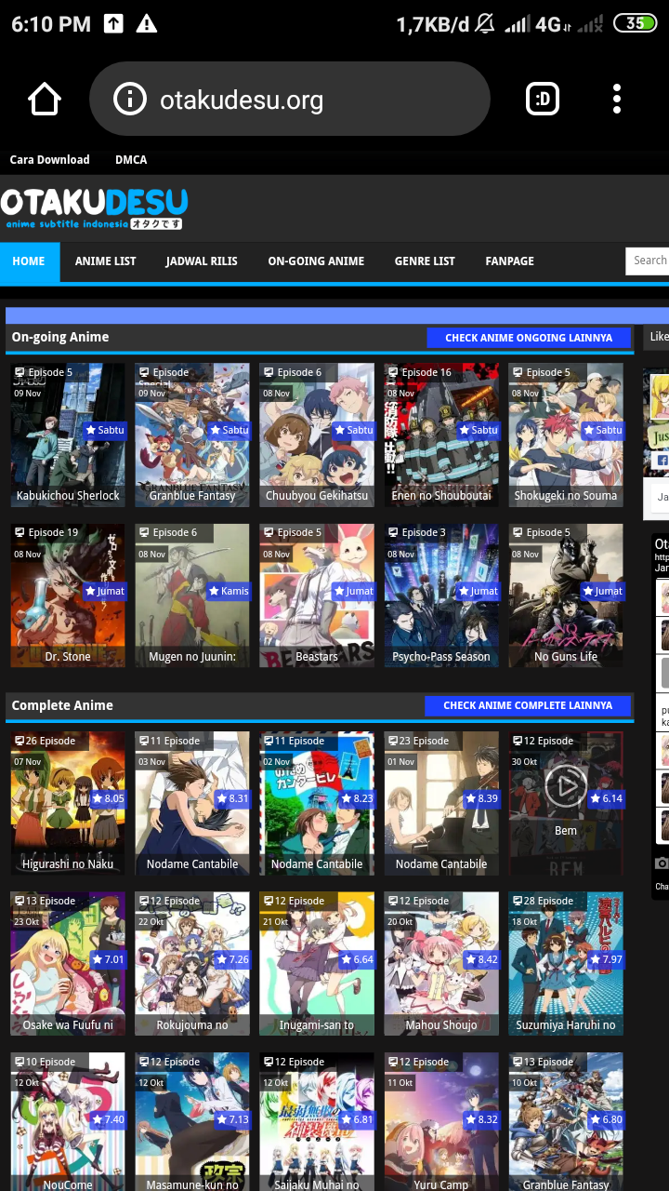Tap the warning notification icon in status bar
This screenshot has width=669, height=1191.
[147, 24]
